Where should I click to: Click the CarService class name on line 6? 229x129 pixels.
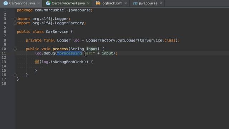57,32
